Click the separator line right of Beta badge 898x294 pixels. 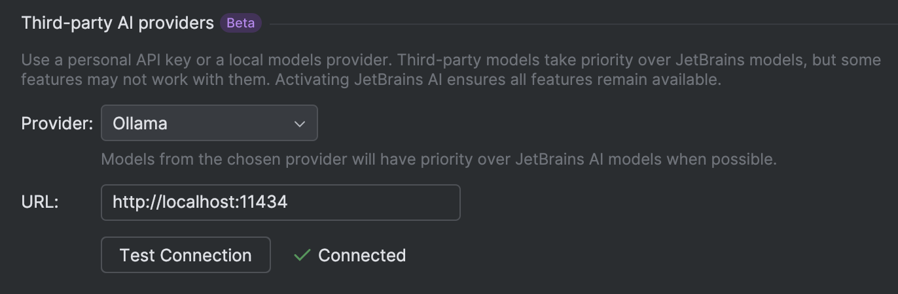pos(576,24)
